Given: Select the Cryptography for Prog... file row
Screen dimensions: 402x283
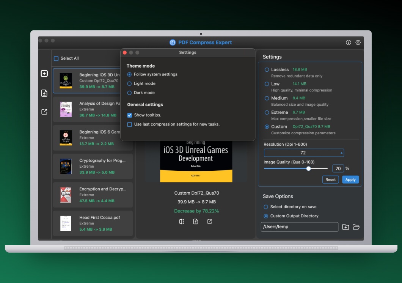Looking at the screenshot, I should click(x=93, y=167).
